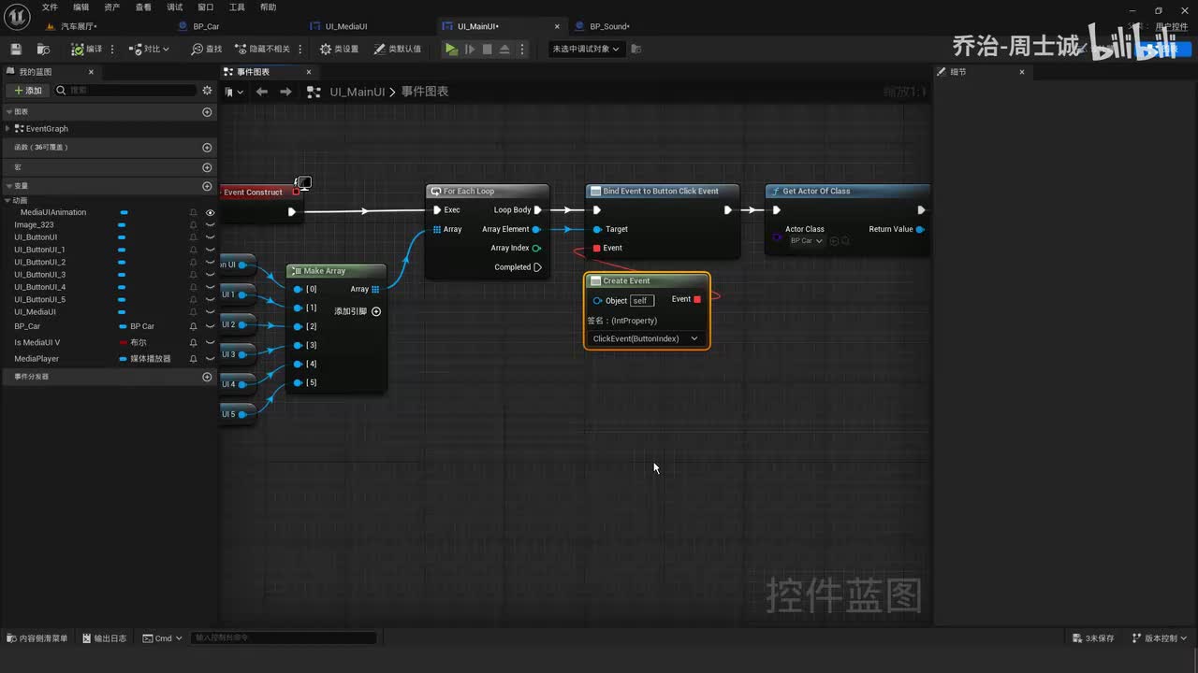Navigate forward with the graph right arrow
The image size is (1198, 673).
click(x=285, y=92)
